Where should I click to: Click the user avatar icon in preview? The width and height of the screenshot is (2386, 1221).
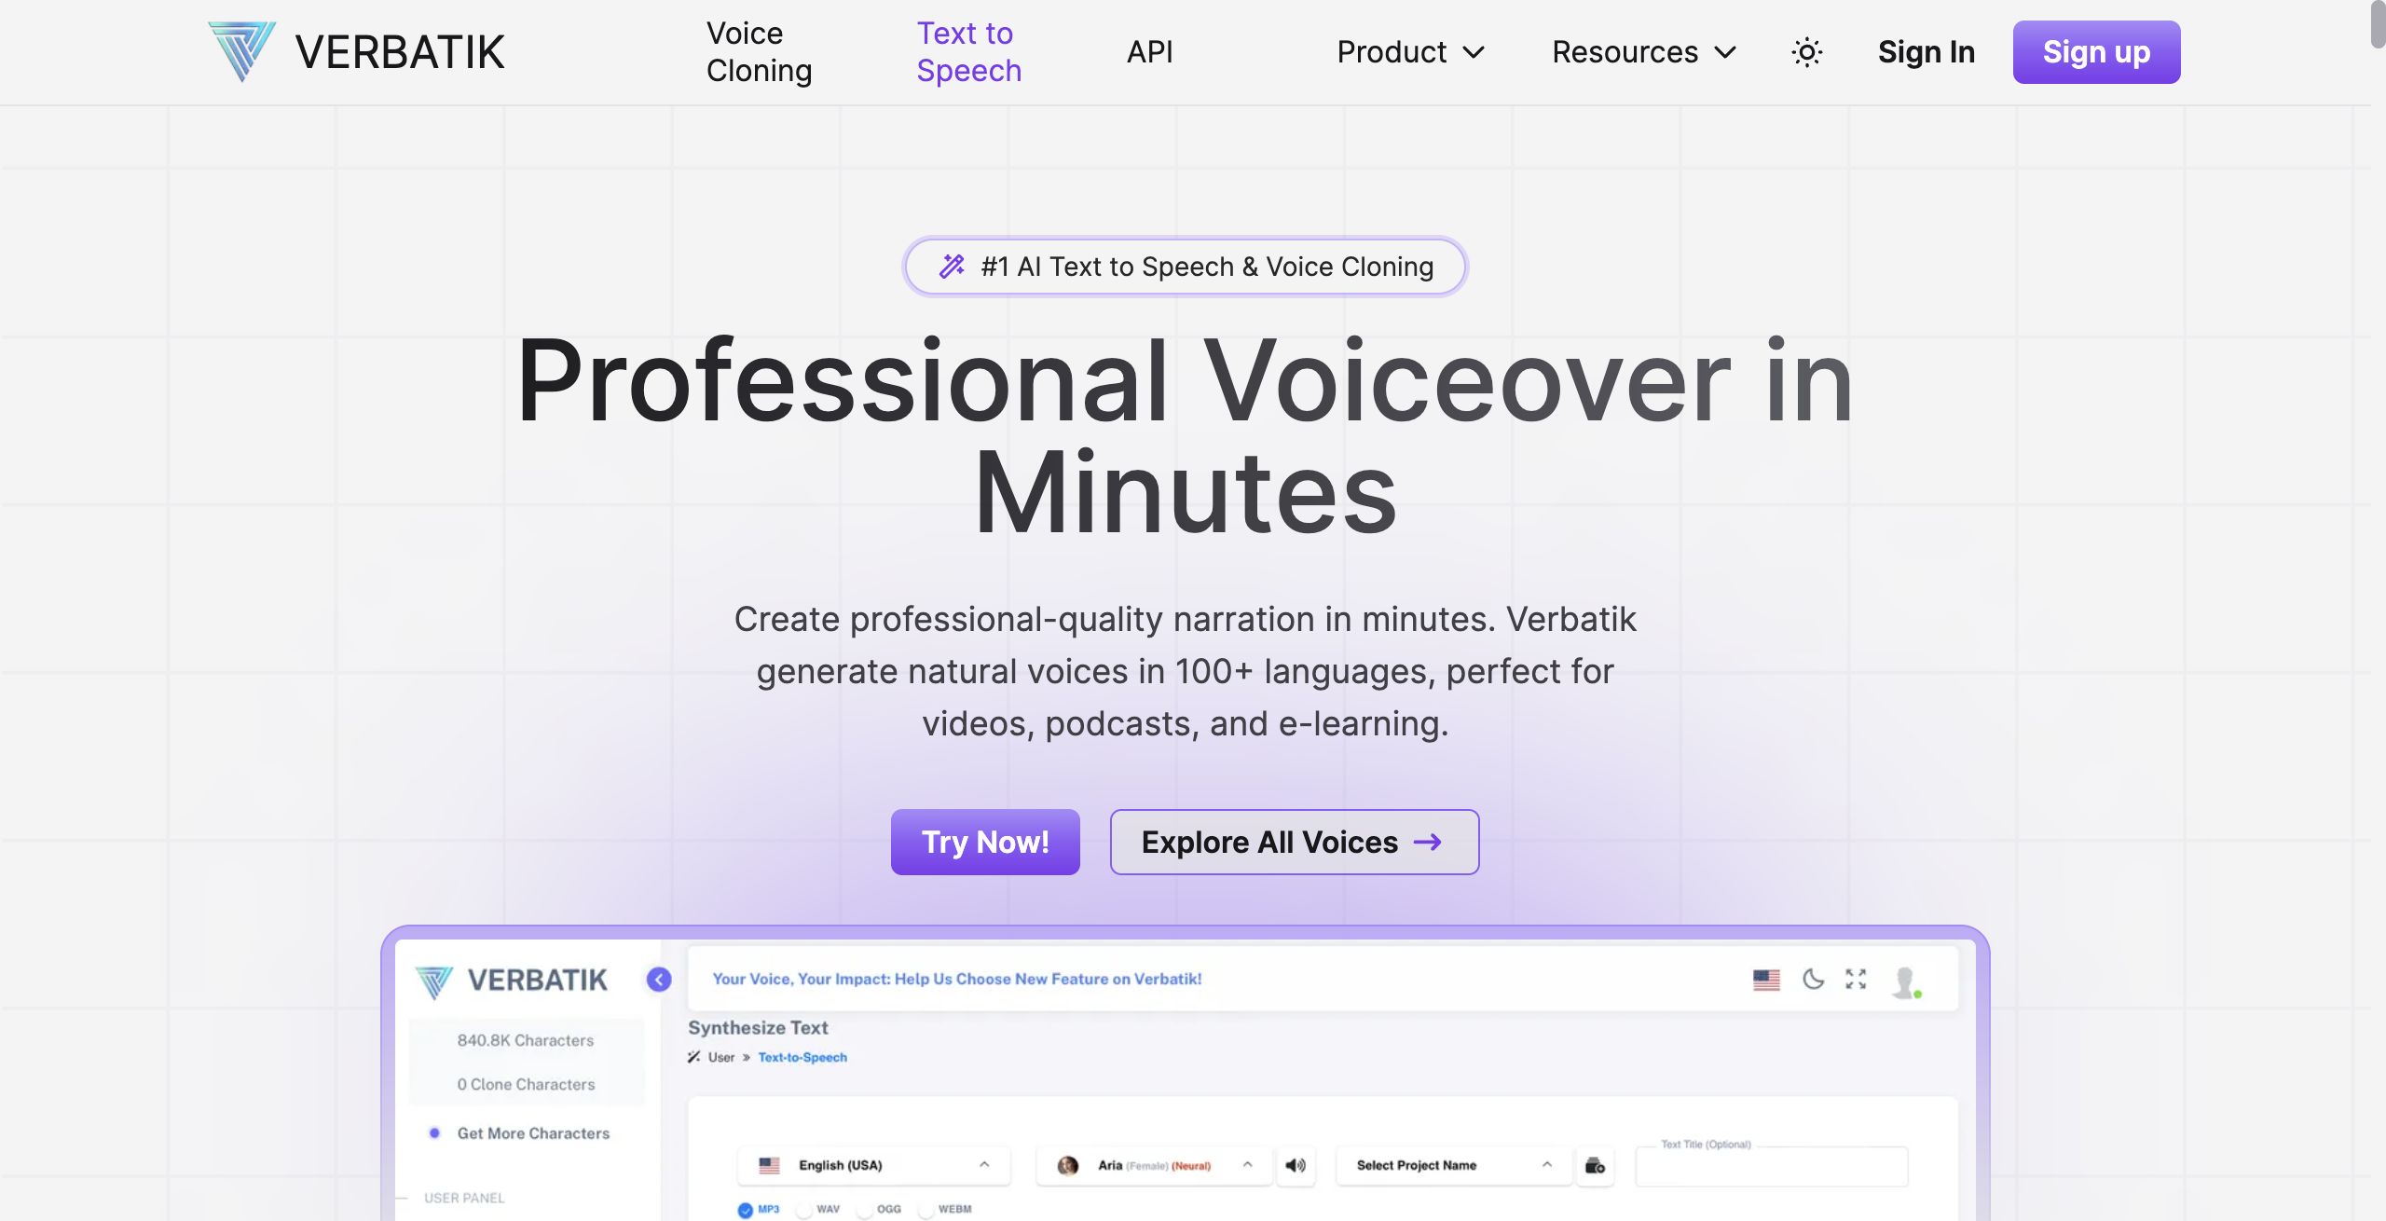[x=1906, y=981]
